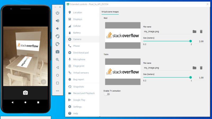Viewport: 212px width, 119px height.
Task: Click the home circle in emulator toolbar
Action: point(58,75)
